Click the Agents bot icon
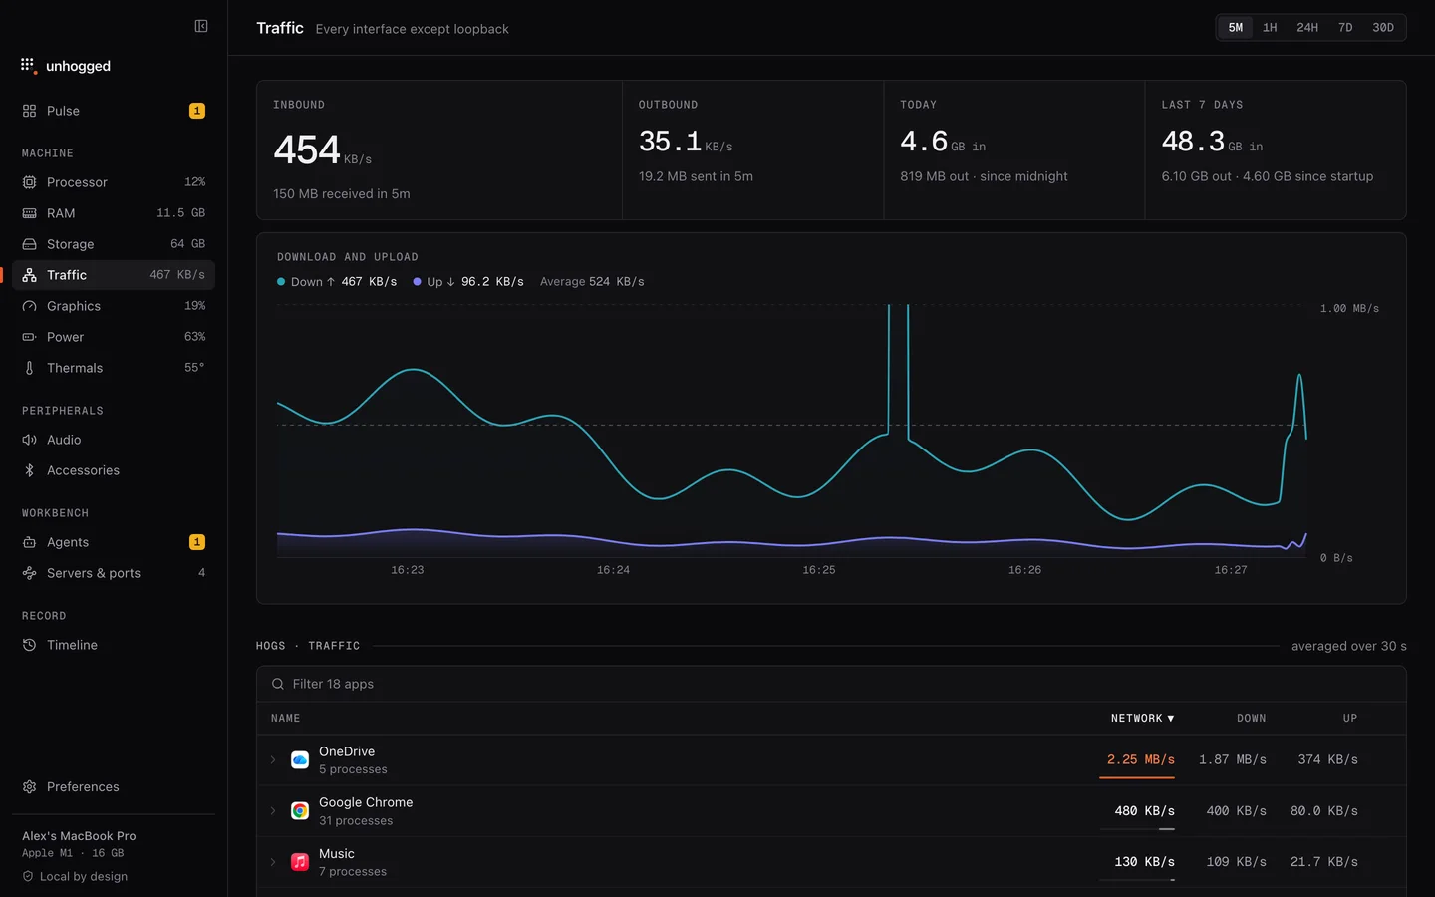This screenshot has width=1435, height=897. pos(29,542)
